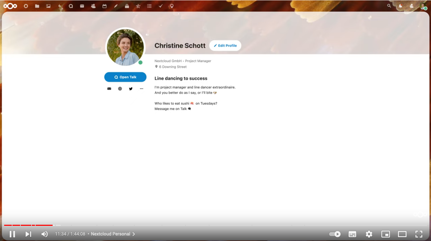Open the Bookmarks star app icon
This screenshot has height=241, width=431.
click(x=138, y=6)
